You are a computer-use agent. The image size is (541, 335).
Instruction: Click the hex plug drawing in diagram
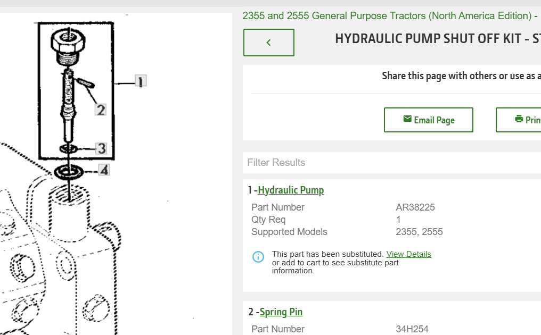pos(68,47)
